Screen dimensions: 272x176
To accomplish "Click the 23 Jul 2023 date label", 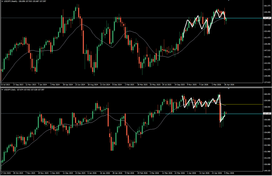I will 5,85.
